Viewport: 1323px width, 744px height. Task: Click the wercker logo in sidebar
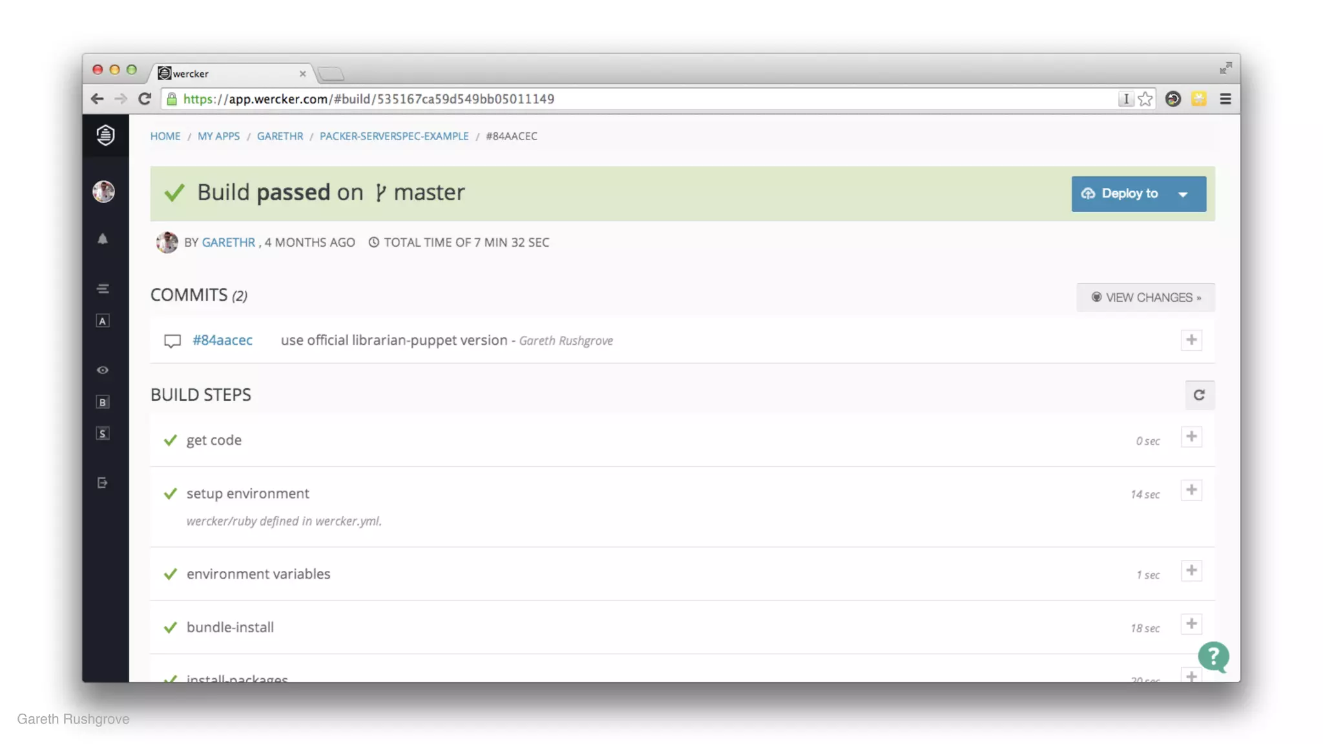[105, 135]
